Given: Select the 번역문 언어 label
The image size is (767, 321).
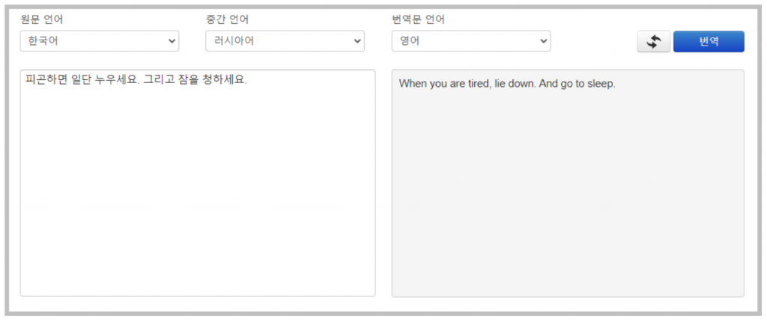Looking at the screenshot, I should 418,19.
